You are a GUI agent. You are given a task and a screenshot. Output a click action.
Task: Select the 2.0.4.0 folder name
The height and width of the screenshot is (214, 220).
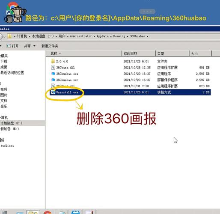pyautogui.click(x=62, y=61)
